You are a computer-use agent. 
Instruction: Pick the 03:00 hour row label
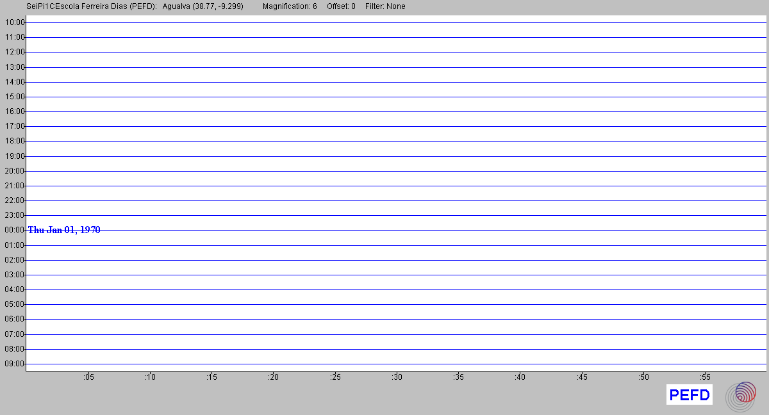point(14,275)
